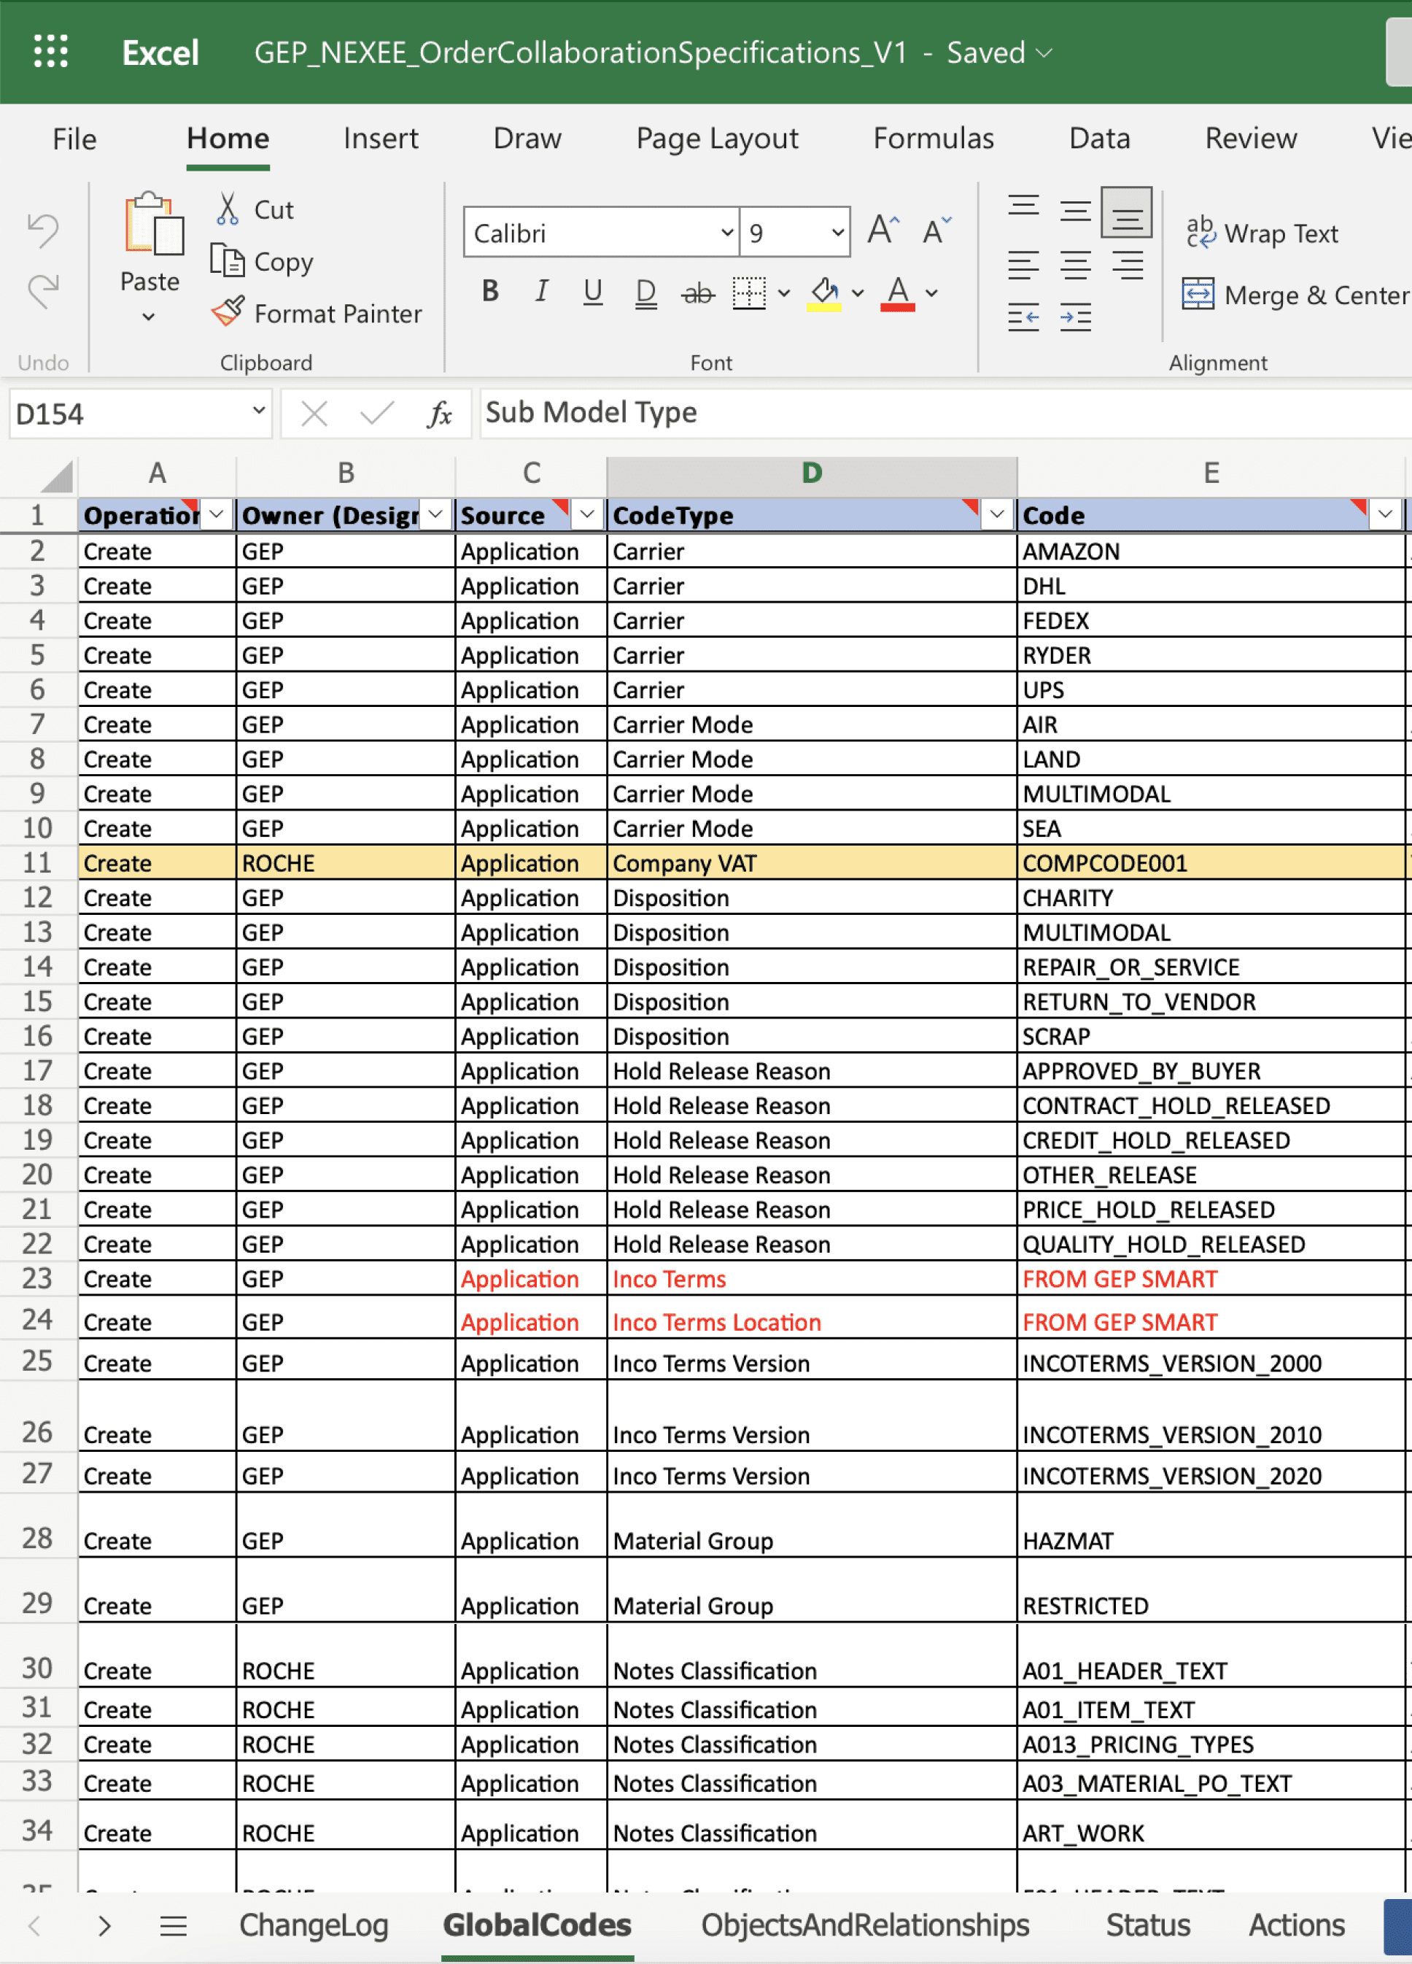The width and height of the screenshot is (1412, 1964).
Task: Toggle Wrap Text on
Action: pyautogui.click(x=1261, y=233)
